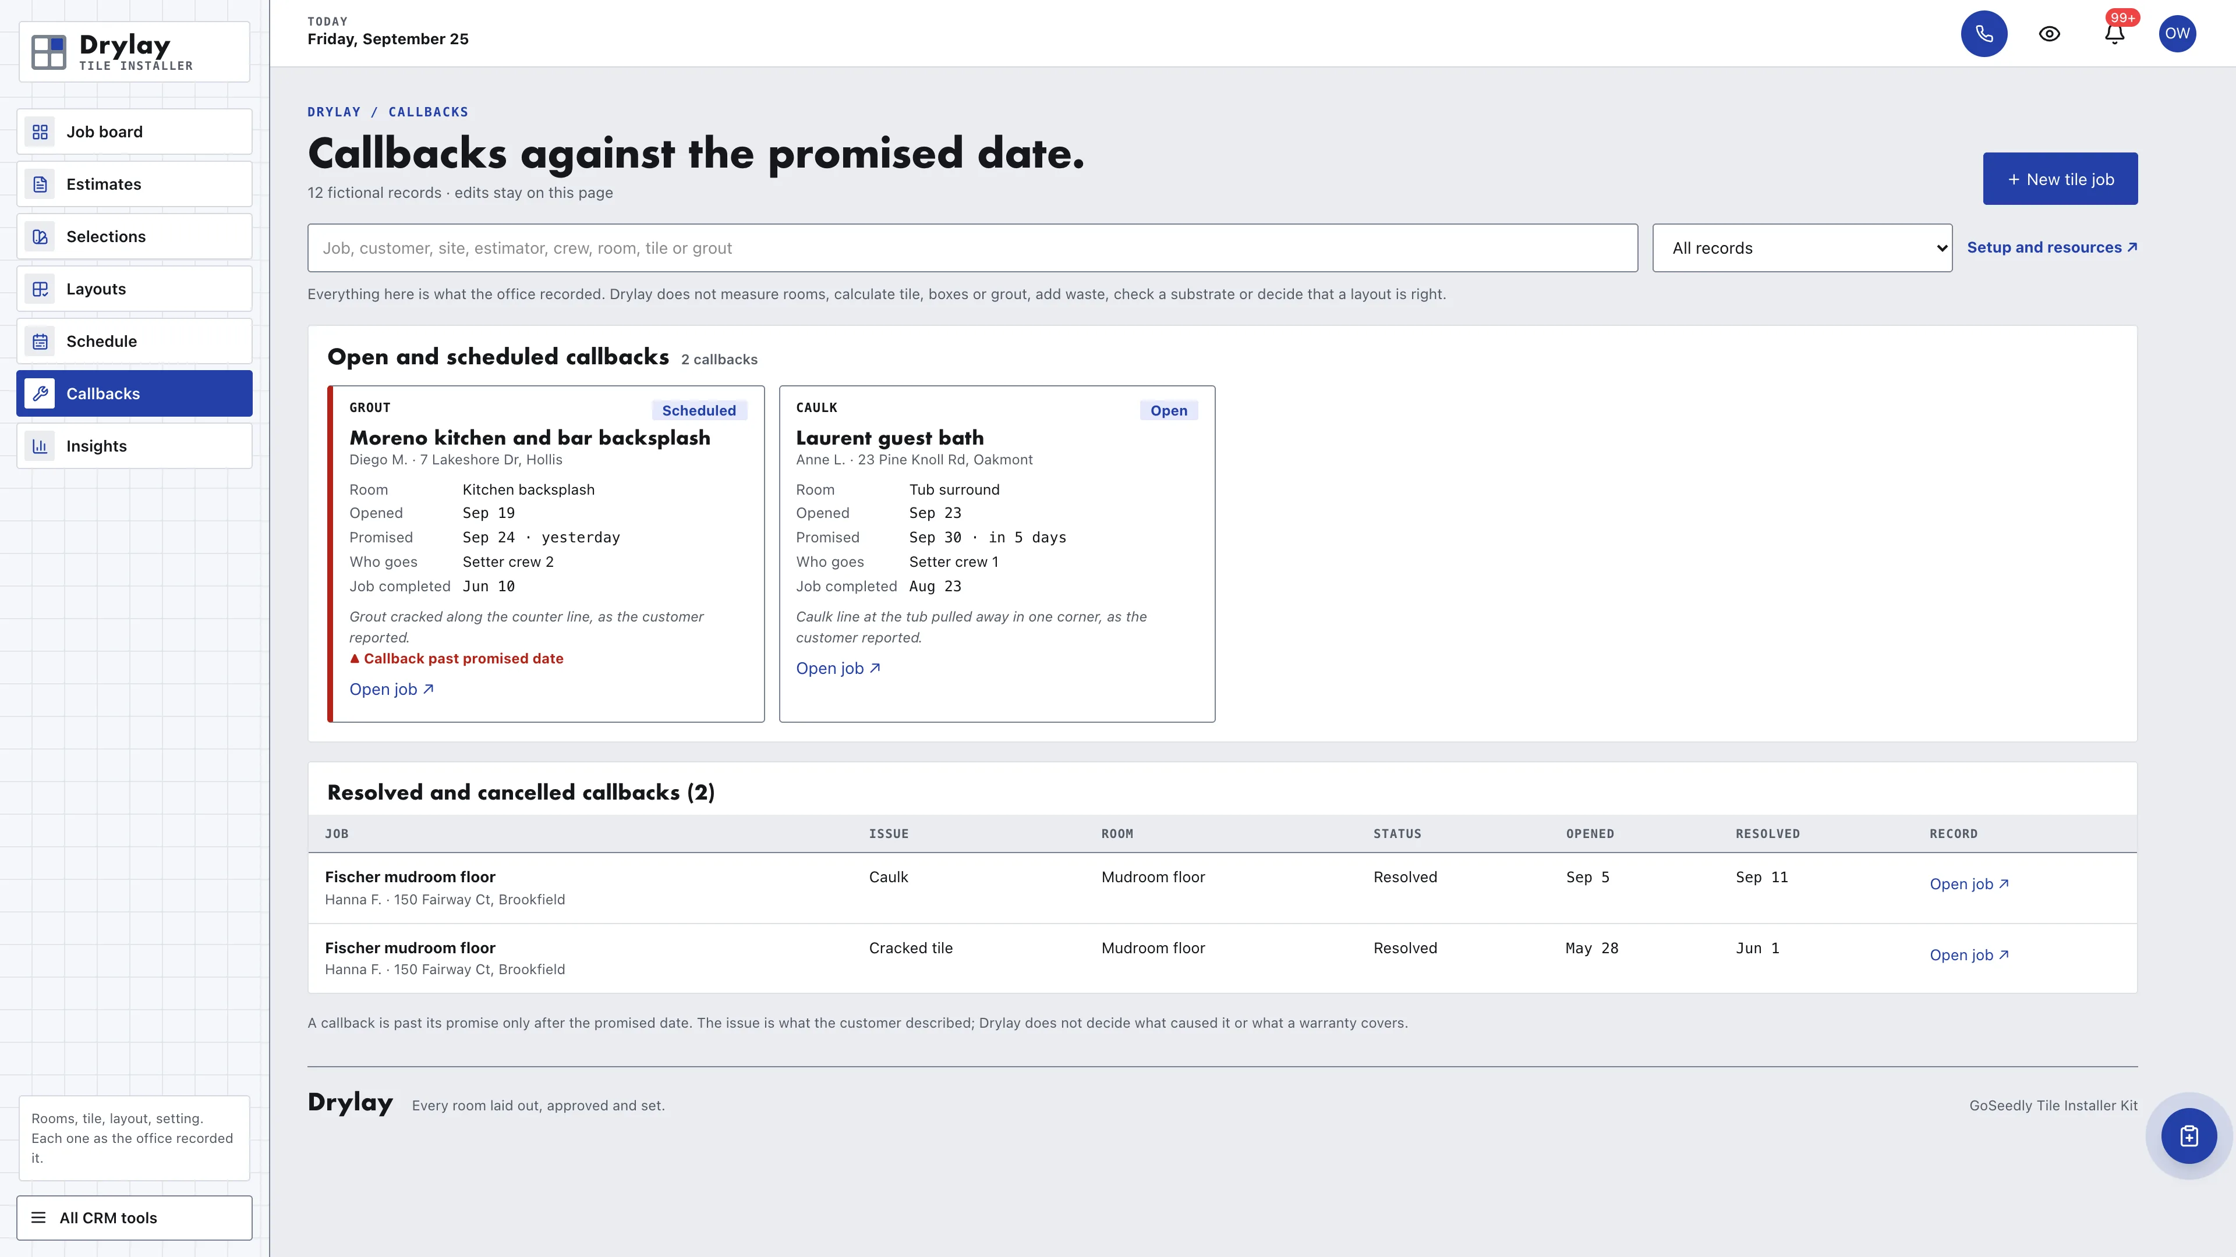Click the New tile job button
Screen dimensions: 2236x1257
(2060, 179)
